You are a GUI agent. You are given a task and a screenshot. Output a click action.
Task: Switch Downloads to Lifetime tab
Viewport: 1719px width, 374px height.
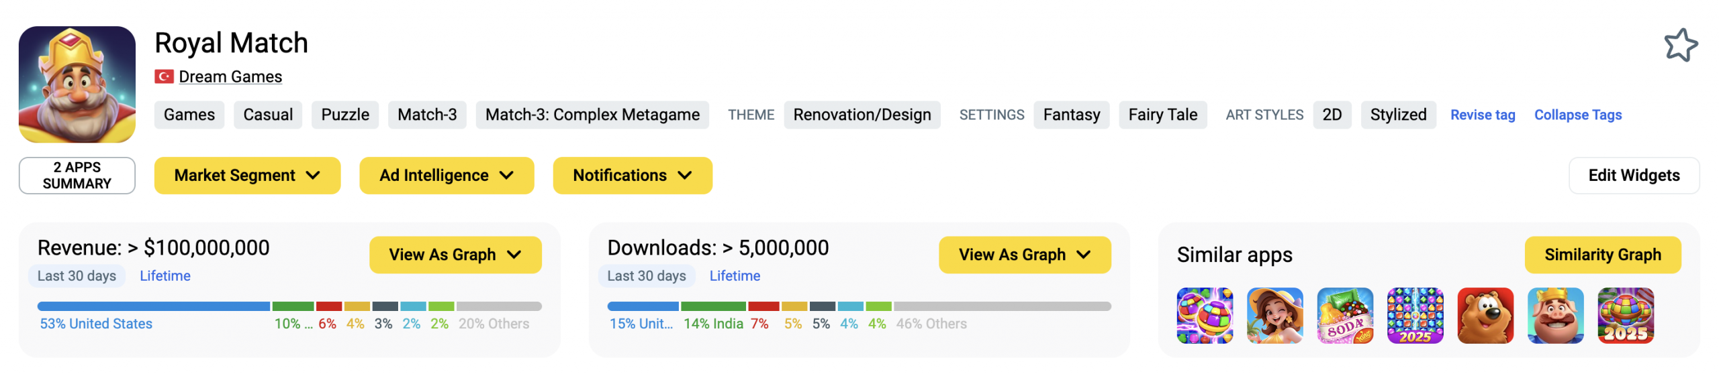735,276
